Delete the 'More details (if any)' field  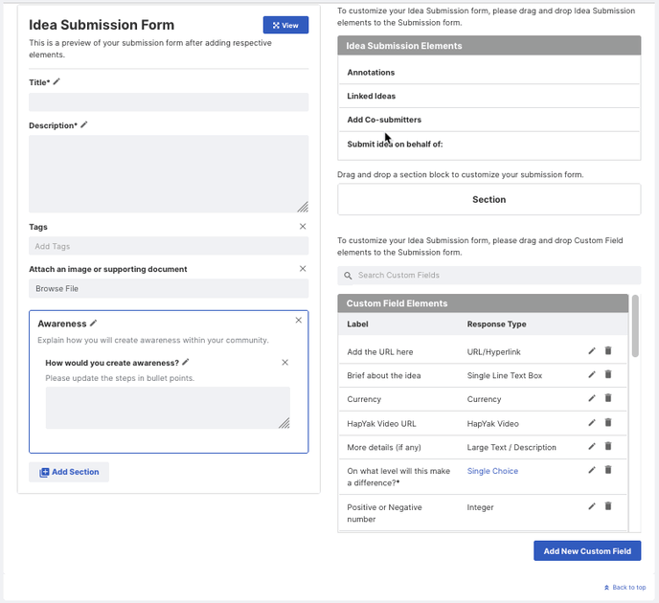[x=608, y=446]
